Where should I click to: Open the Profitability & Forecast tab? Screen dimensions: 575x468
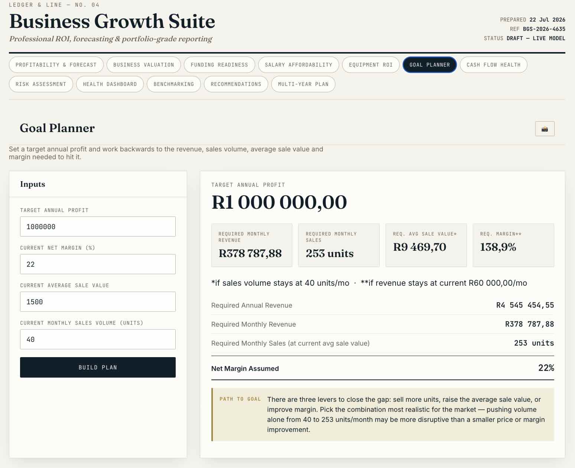(x=56, y=65)
